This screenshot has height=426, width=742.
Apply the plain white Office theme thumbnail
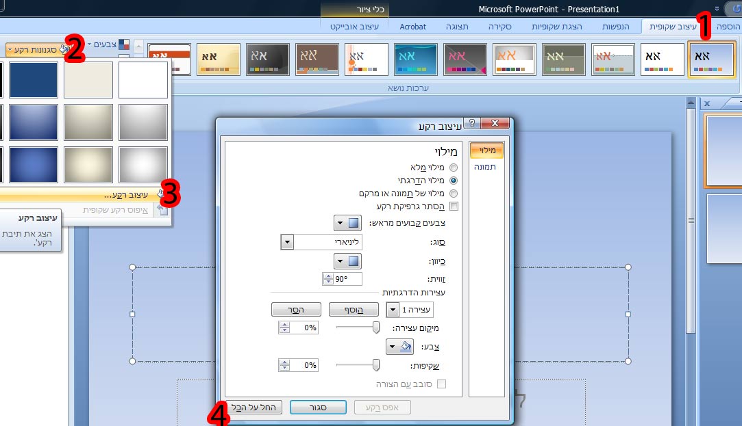[662, 59]
